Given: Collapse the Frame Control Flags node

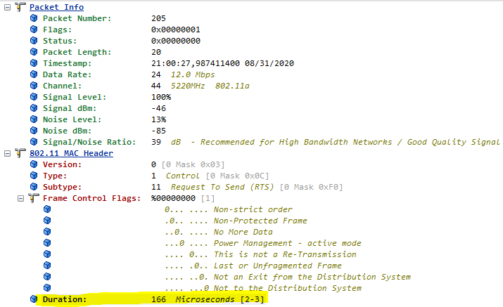Looking at the screenshot, I should pyautogui.click(x=20, y=198).
